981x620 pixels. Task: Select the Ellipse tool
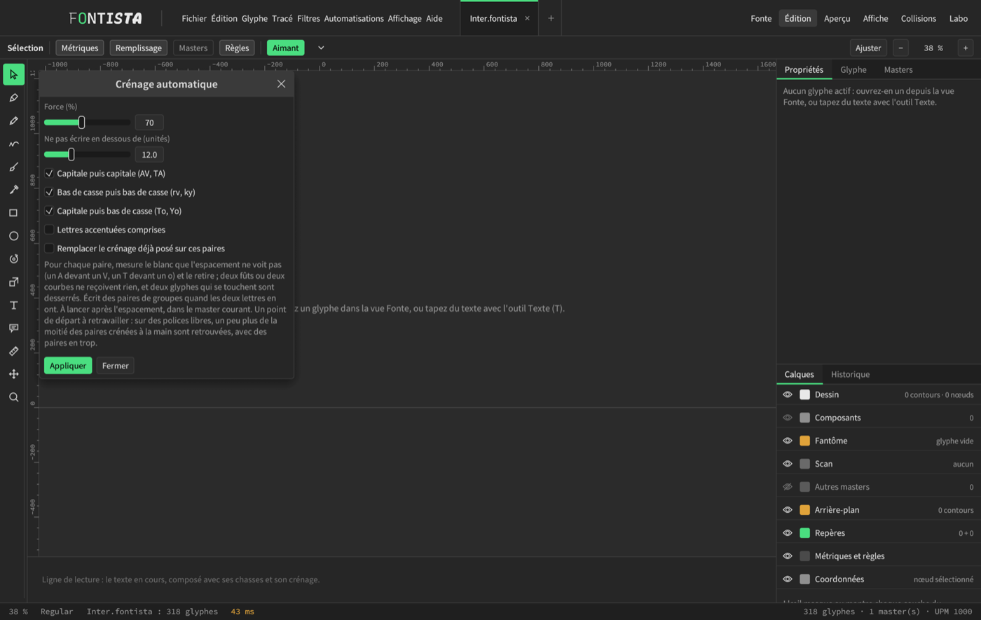[x=13, y=236]
